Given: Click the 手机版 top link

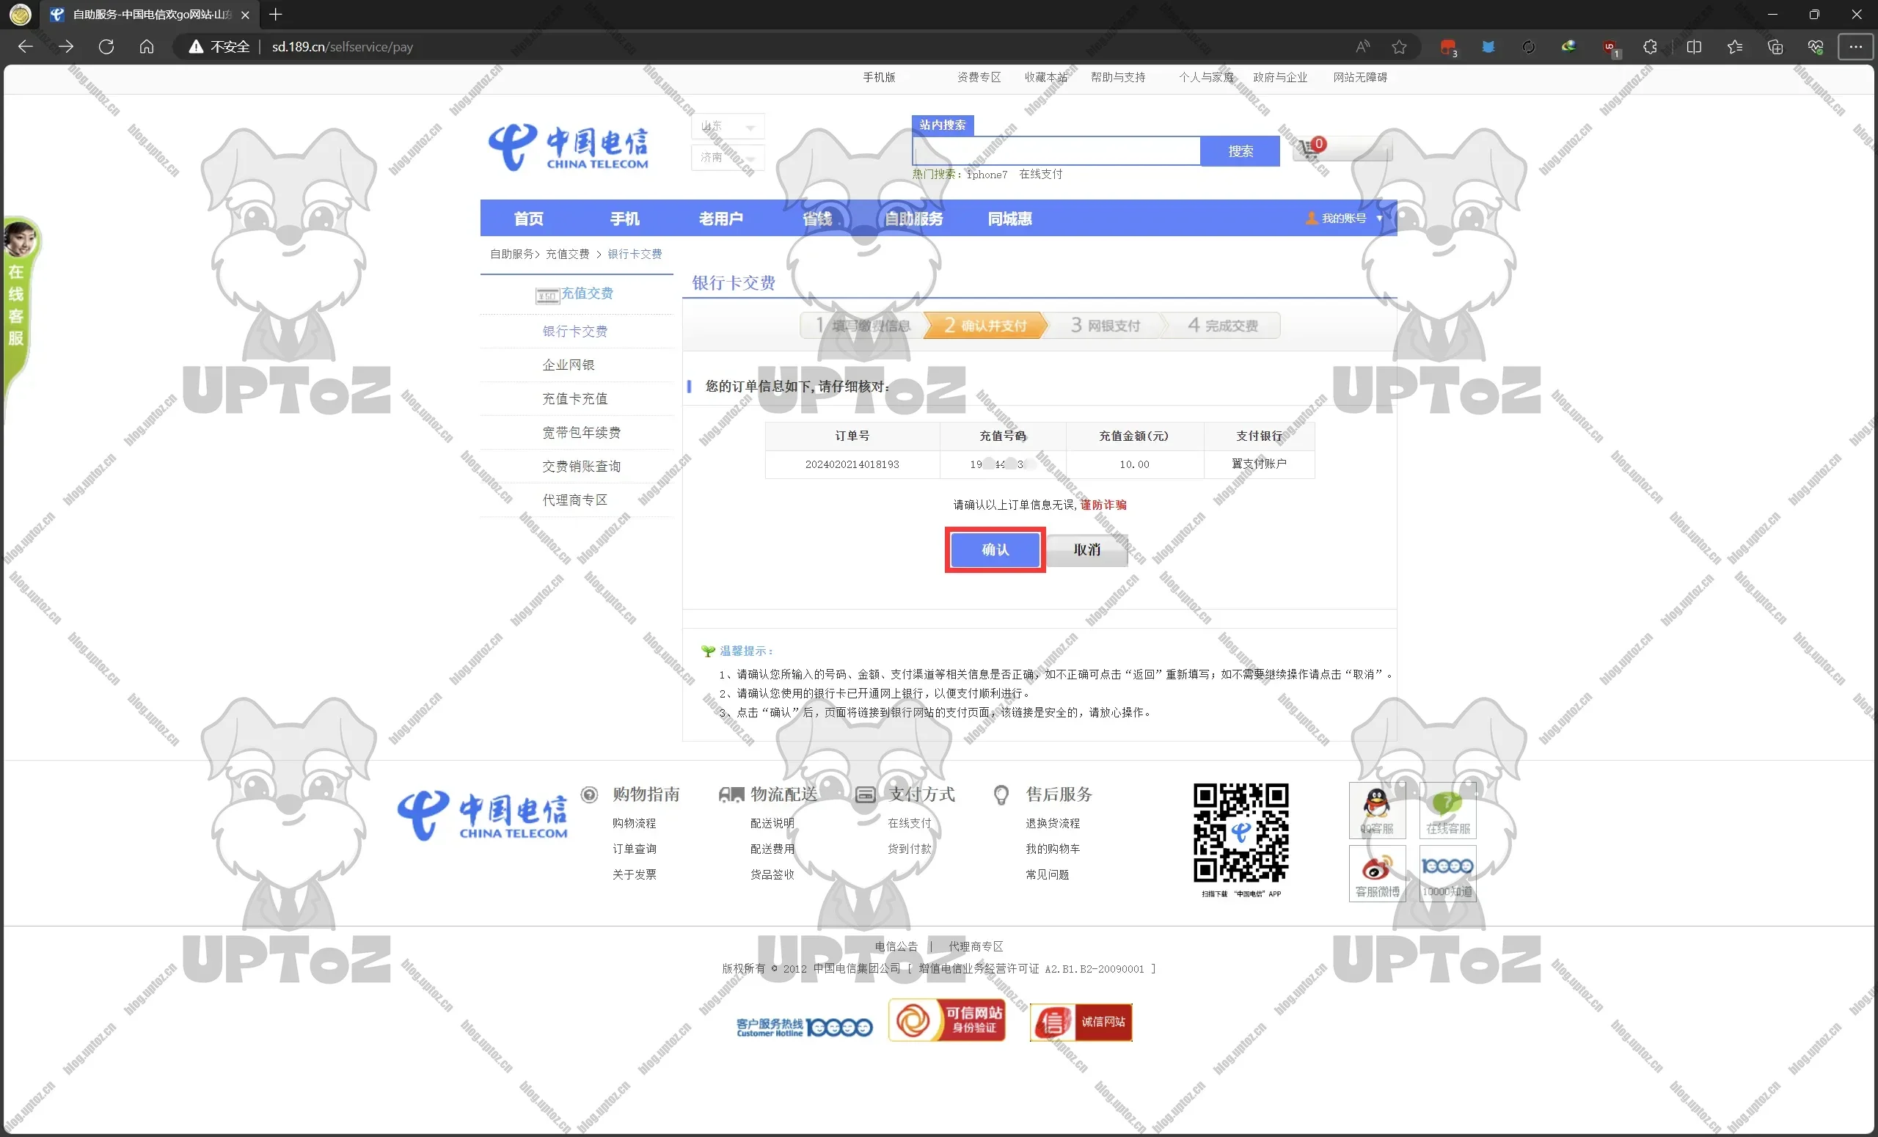Looking at the screenshot, I should click(x=879, y=77).
